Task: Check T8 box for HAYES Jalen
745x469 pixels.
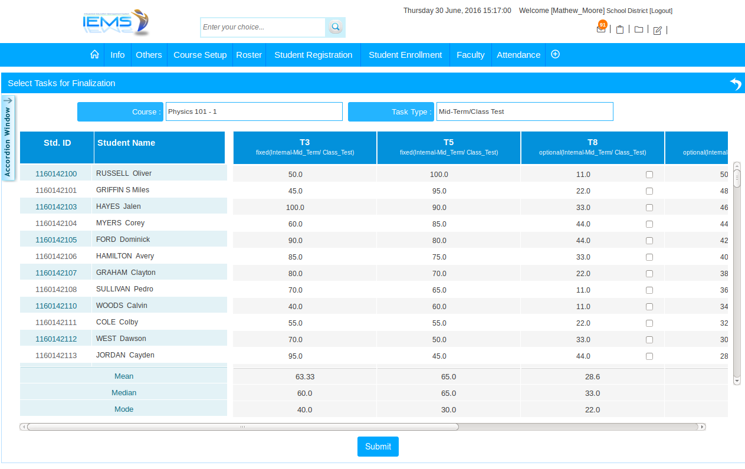Action: coord(649,208)
